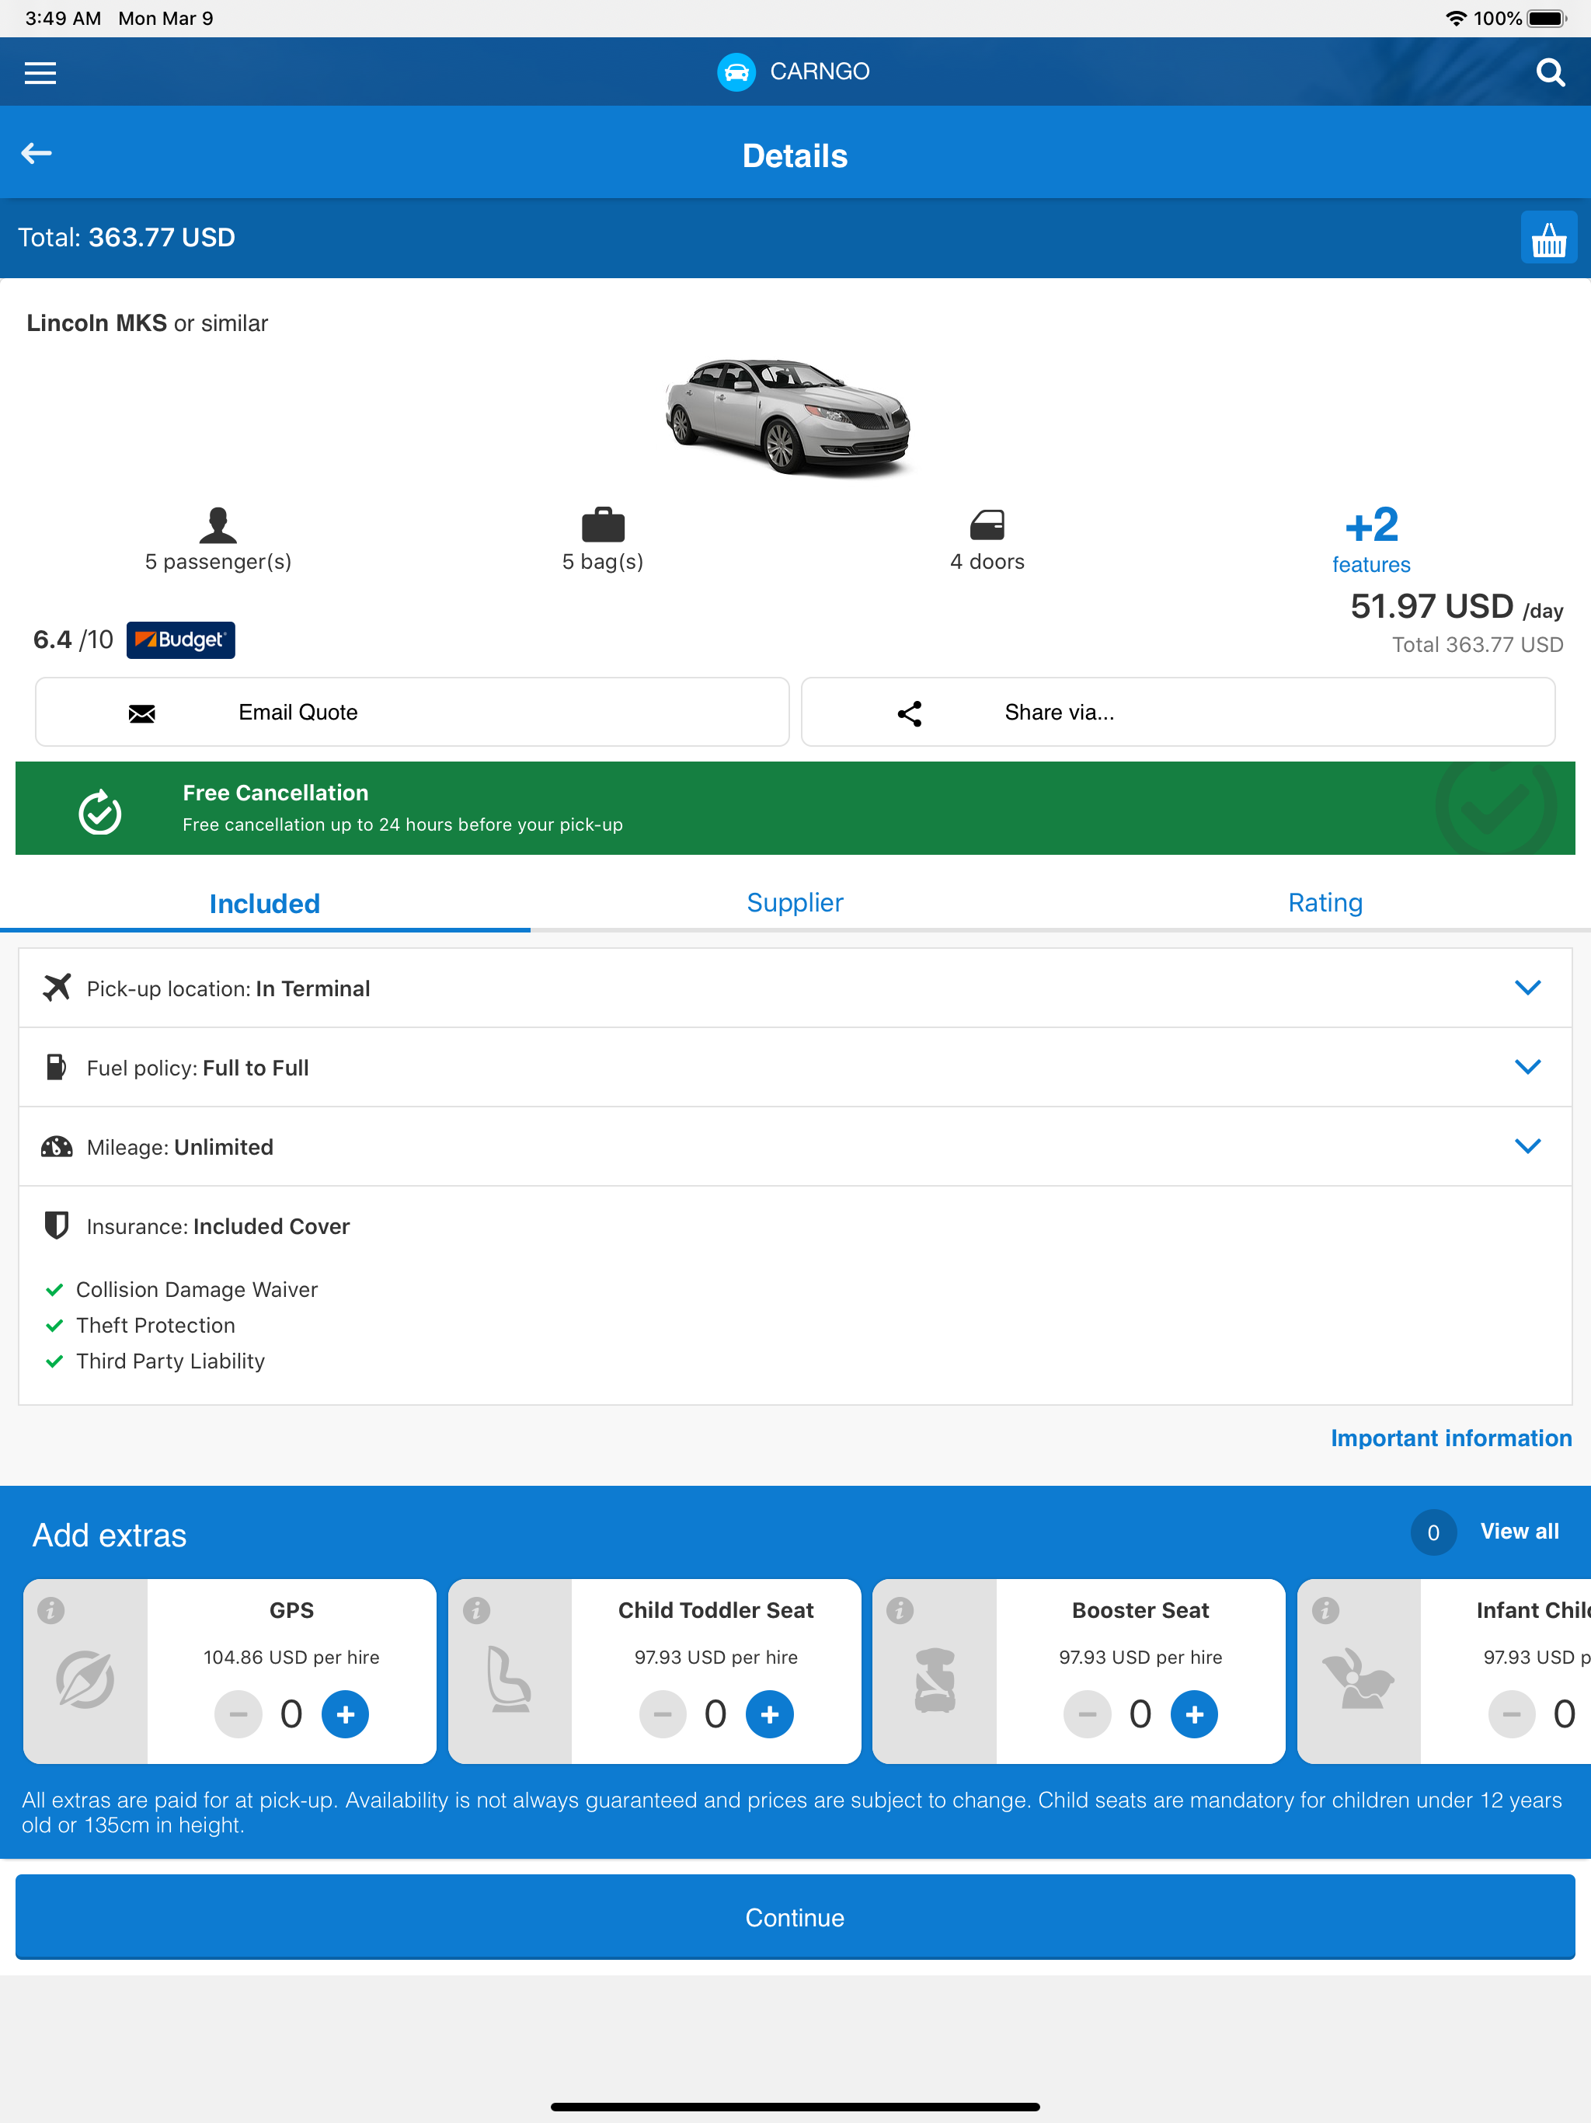Tap Booster Seat info icon
This screenshot has height=2123, width=1591.
pyautogui.click(x=900, y=1609)
